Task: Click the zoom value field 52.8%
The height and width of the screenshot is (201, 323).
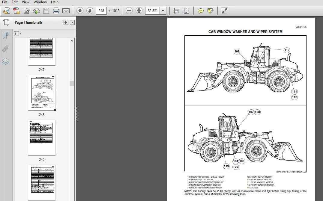Action: point(152,11)
